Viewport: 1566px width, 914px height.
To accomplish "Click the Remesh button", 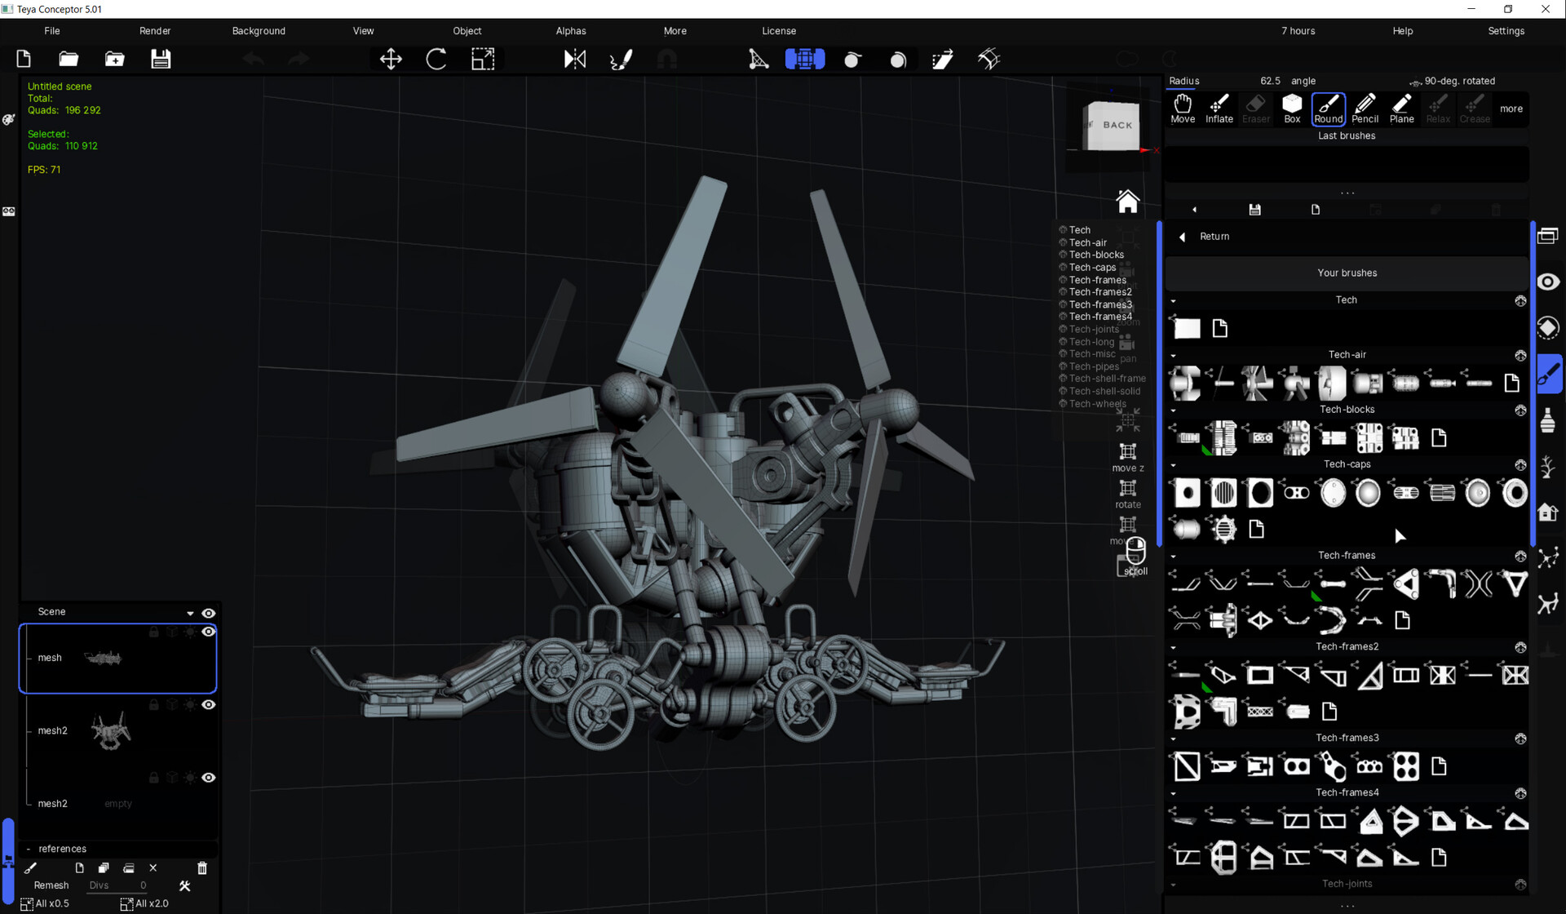I will point(51,885).
